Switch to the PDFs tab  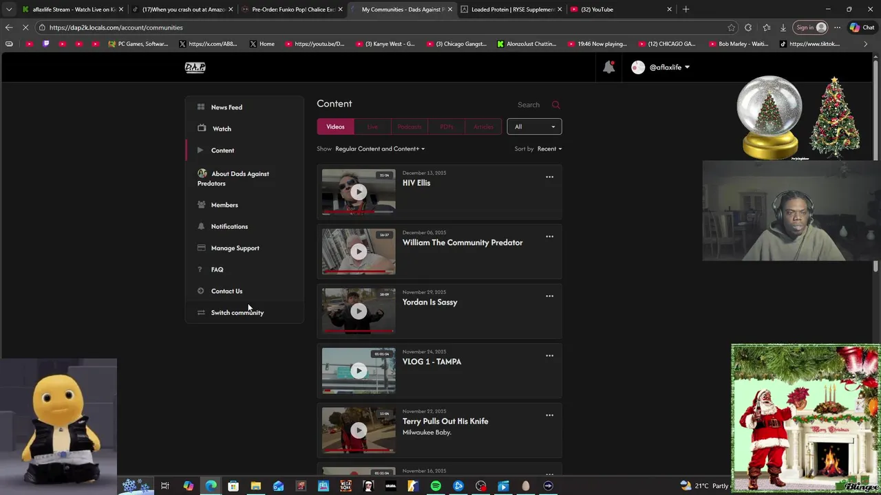[447, 126]
